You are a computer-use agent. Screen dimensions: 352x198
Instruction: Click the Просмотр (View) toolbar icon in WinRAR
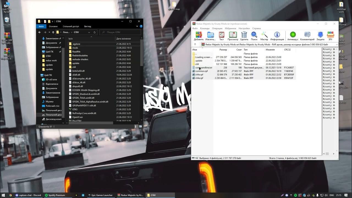coord(233,36)
